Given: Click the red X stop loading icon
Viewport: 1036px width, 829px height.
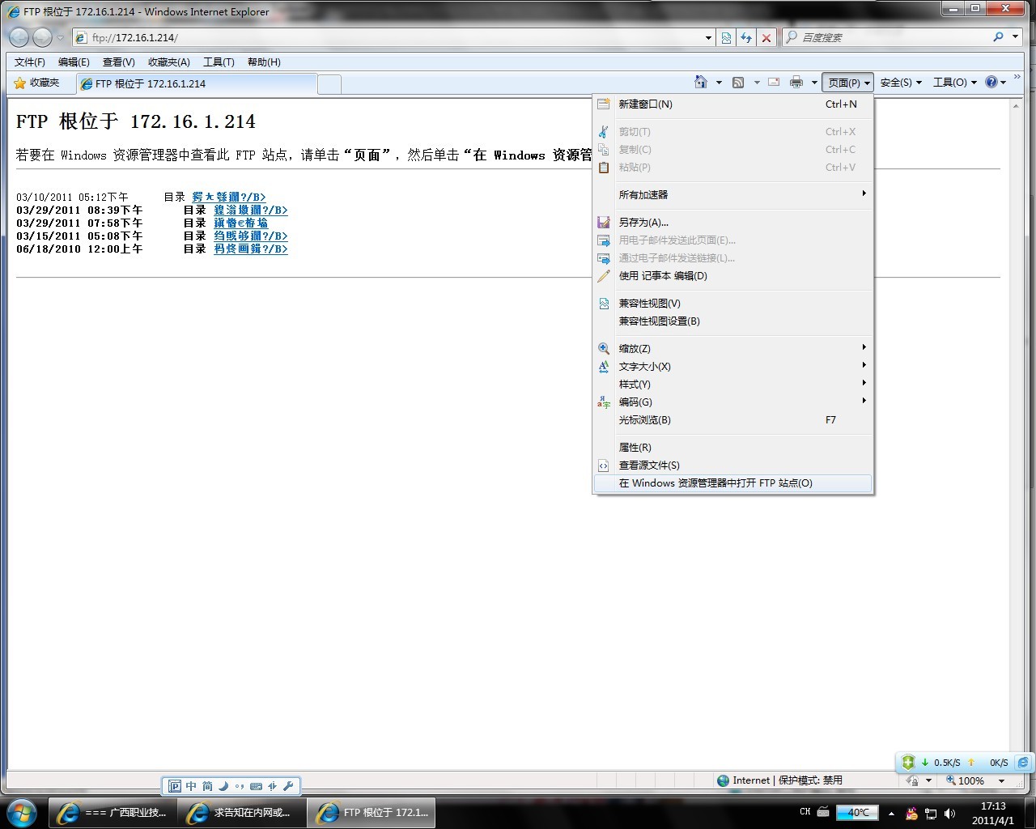Looking at the screenshot, I should [x=766, y=37].
